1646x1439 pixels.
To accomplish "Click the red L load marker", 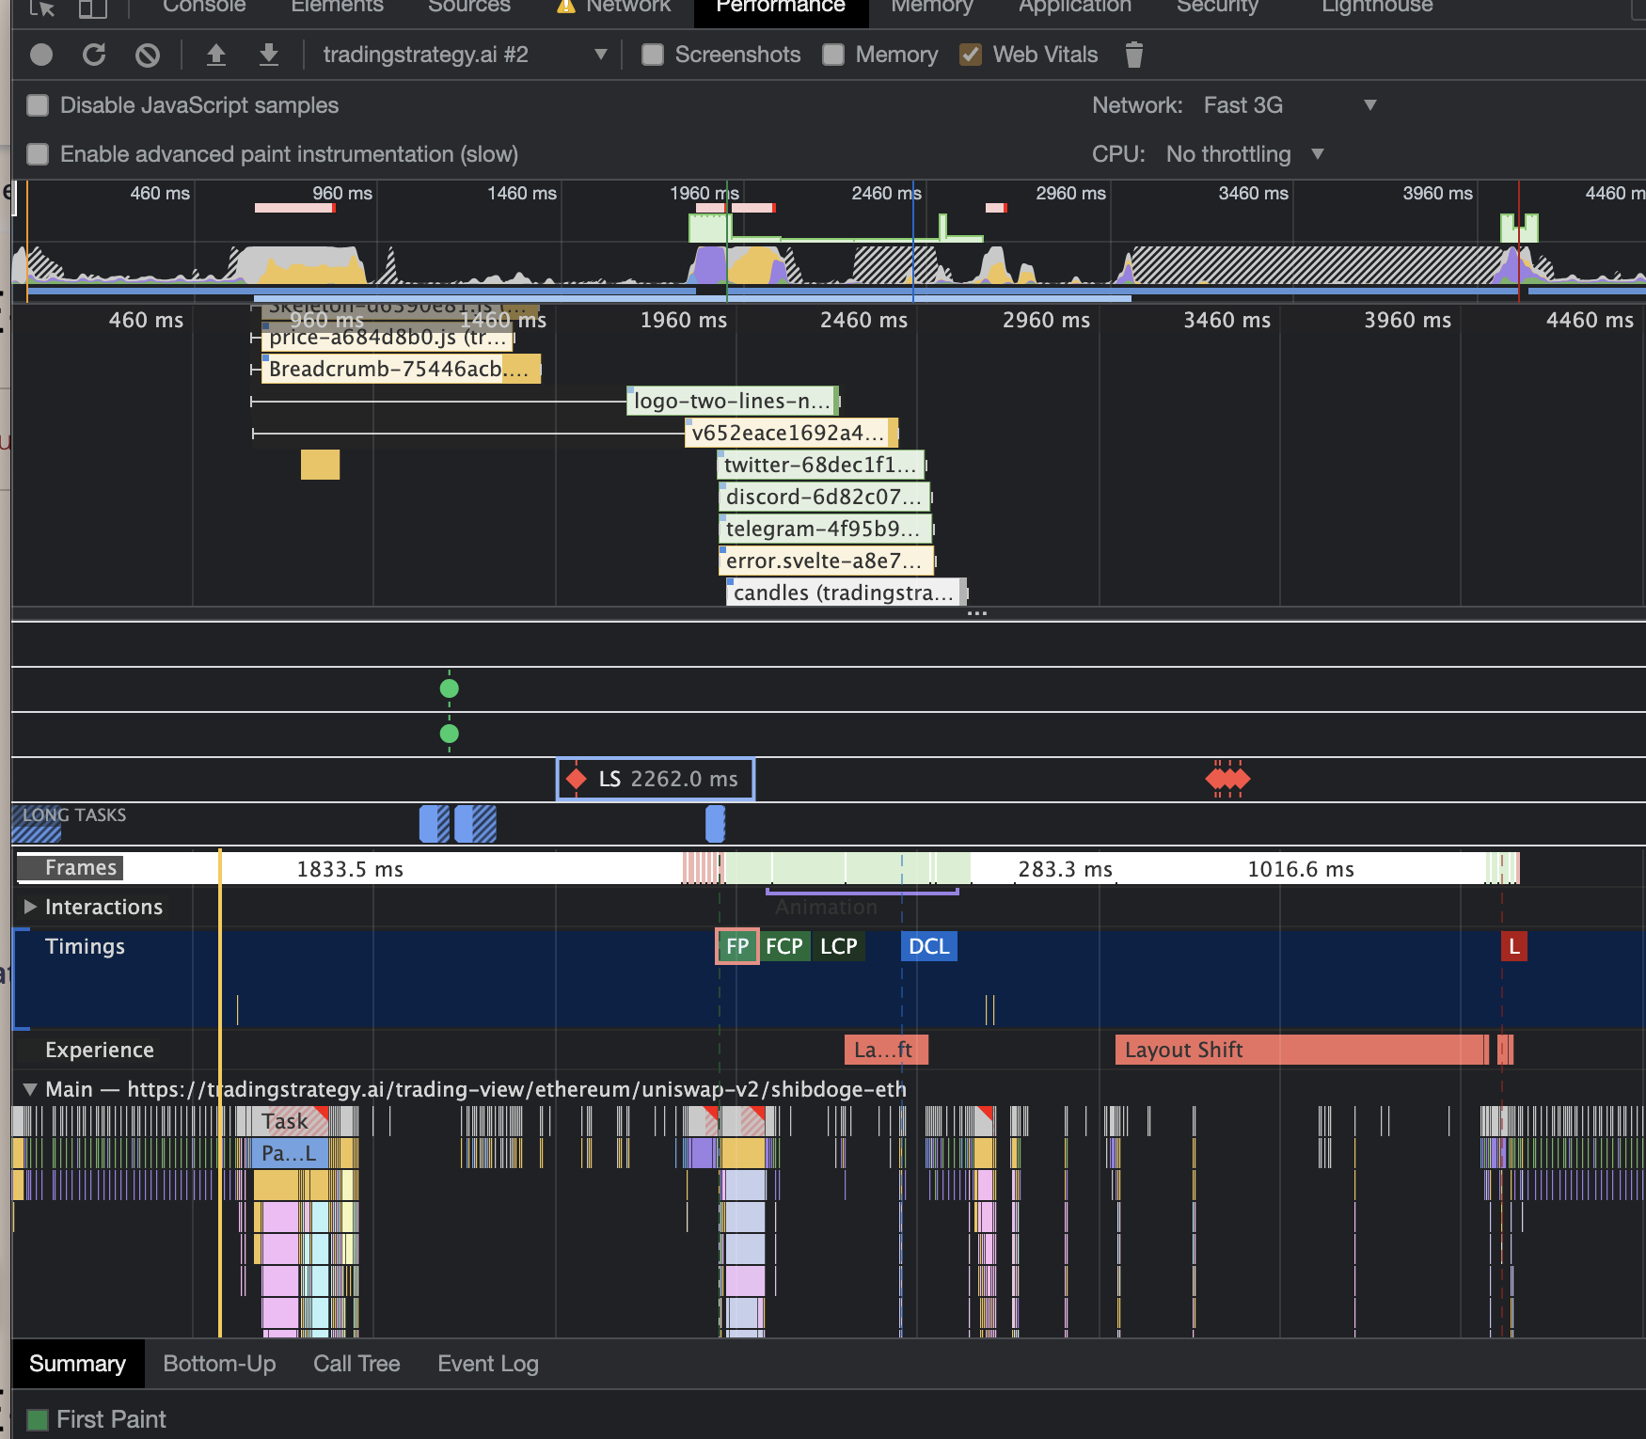I will tap(1514, 946).
